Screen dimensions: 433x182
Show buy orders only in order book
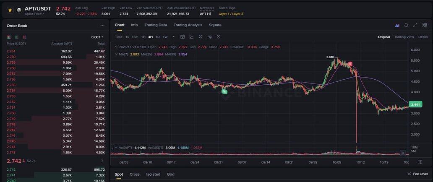tap(15, 37)
